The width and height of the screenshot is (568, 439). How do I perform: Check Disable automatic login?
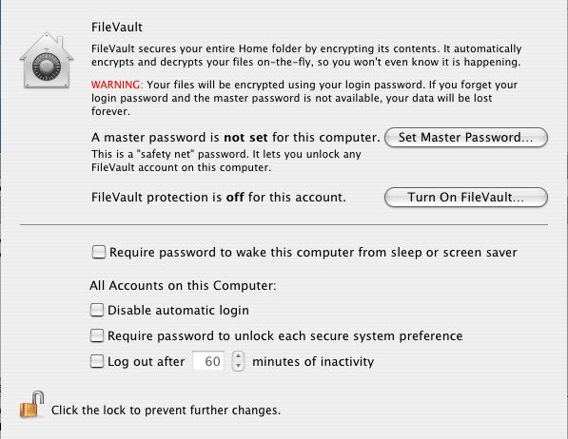[97, 310]
